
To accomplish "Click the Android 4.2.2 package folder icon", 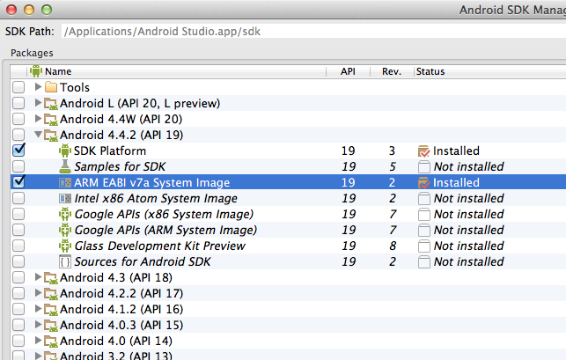I will tap(51, 294).
